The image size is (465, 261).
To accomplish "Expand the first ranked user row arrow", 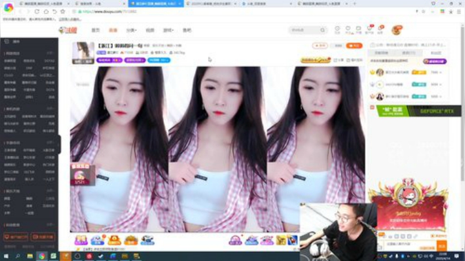I will (x=440, y=72).
